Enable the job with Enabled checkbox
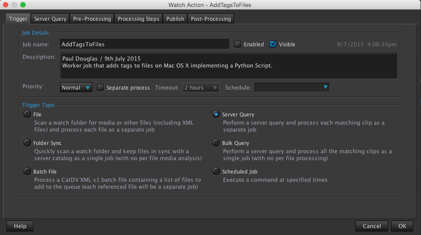 [x=238, y=44]
